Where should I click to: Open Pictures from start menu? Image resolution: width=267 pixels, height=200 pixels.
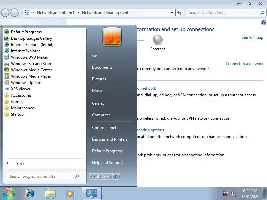99,79
